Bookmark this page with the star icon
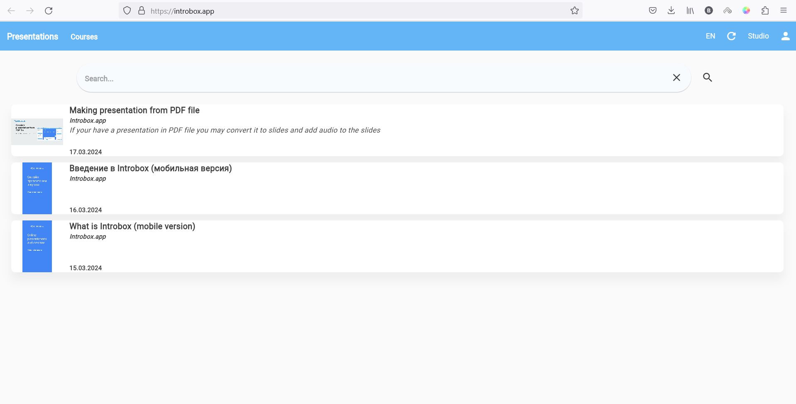The height and width of the screenshot is (404, 796). point(575,11)
